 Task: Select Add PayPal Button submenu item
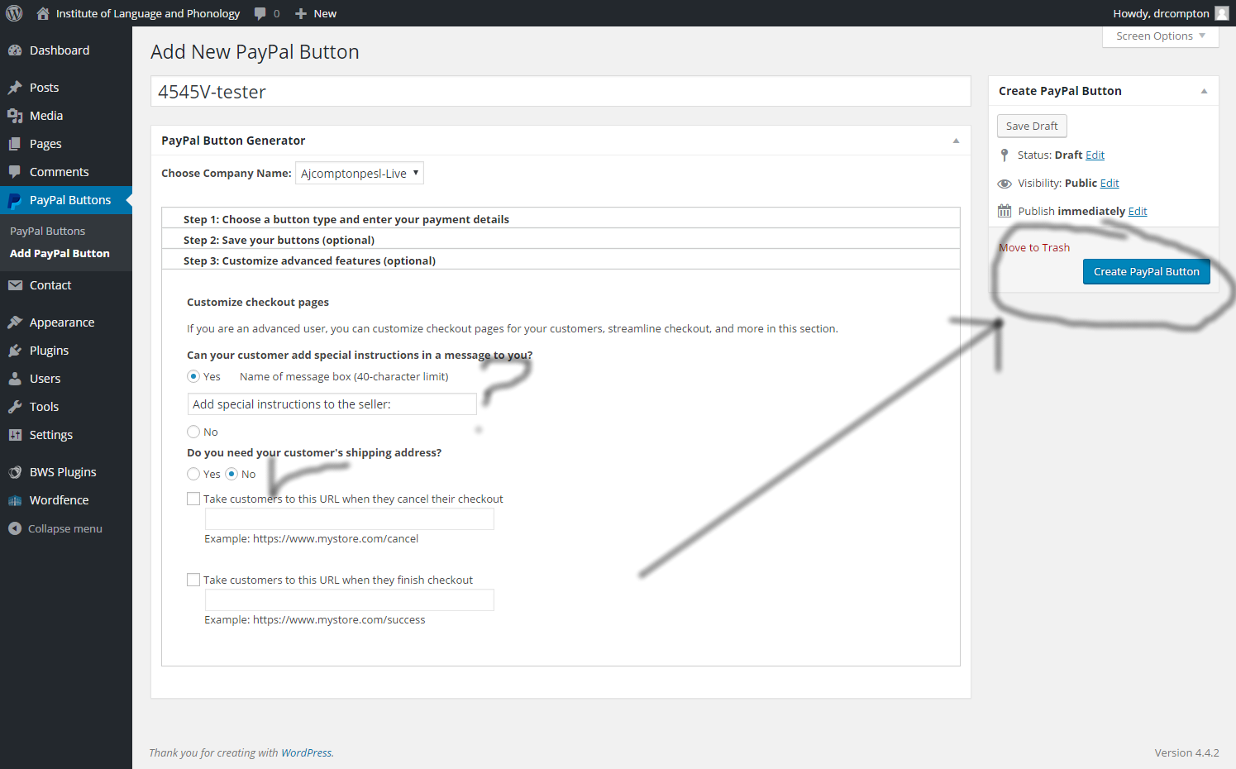click(x=60, y=253)
